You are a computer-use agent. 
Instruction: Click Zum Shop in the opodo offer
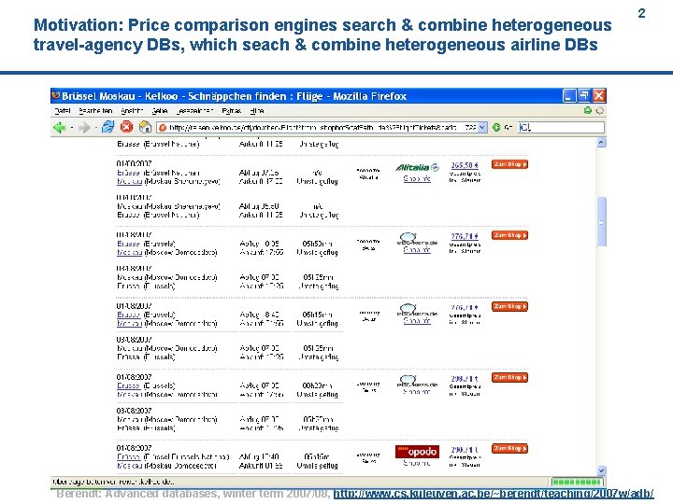(x=509, y=449)
